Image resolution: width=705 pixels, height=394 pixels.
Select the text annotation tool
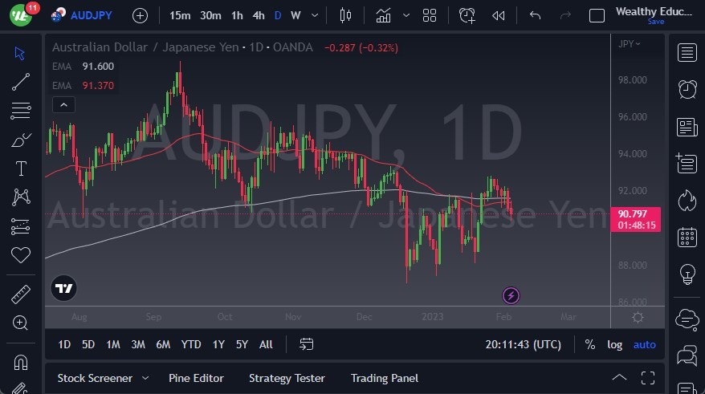[21, 169]
